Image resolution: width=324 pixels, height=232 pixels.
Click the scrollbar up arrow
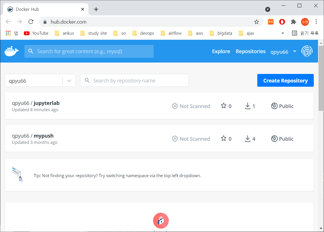click(x=321, y=43)
